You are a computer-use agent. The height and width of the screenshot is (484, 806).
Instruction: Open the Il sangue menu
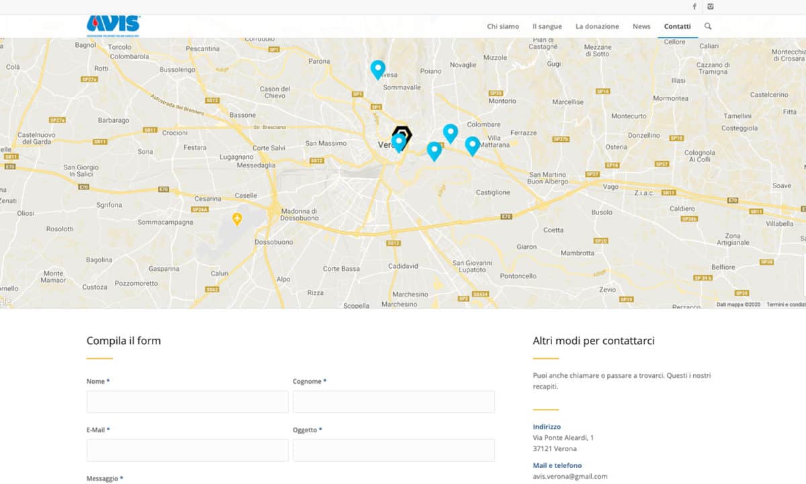(547, 26)
